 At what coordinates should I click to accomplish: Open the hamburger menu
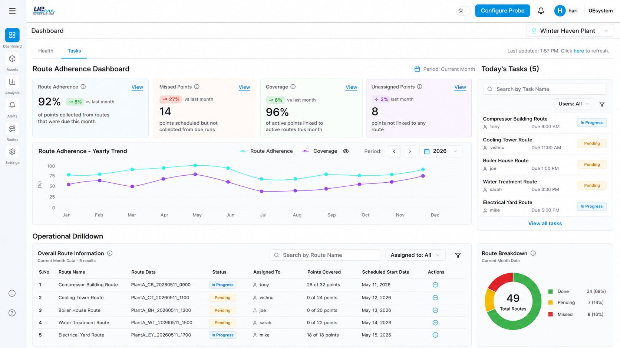(x=12, y=11)
